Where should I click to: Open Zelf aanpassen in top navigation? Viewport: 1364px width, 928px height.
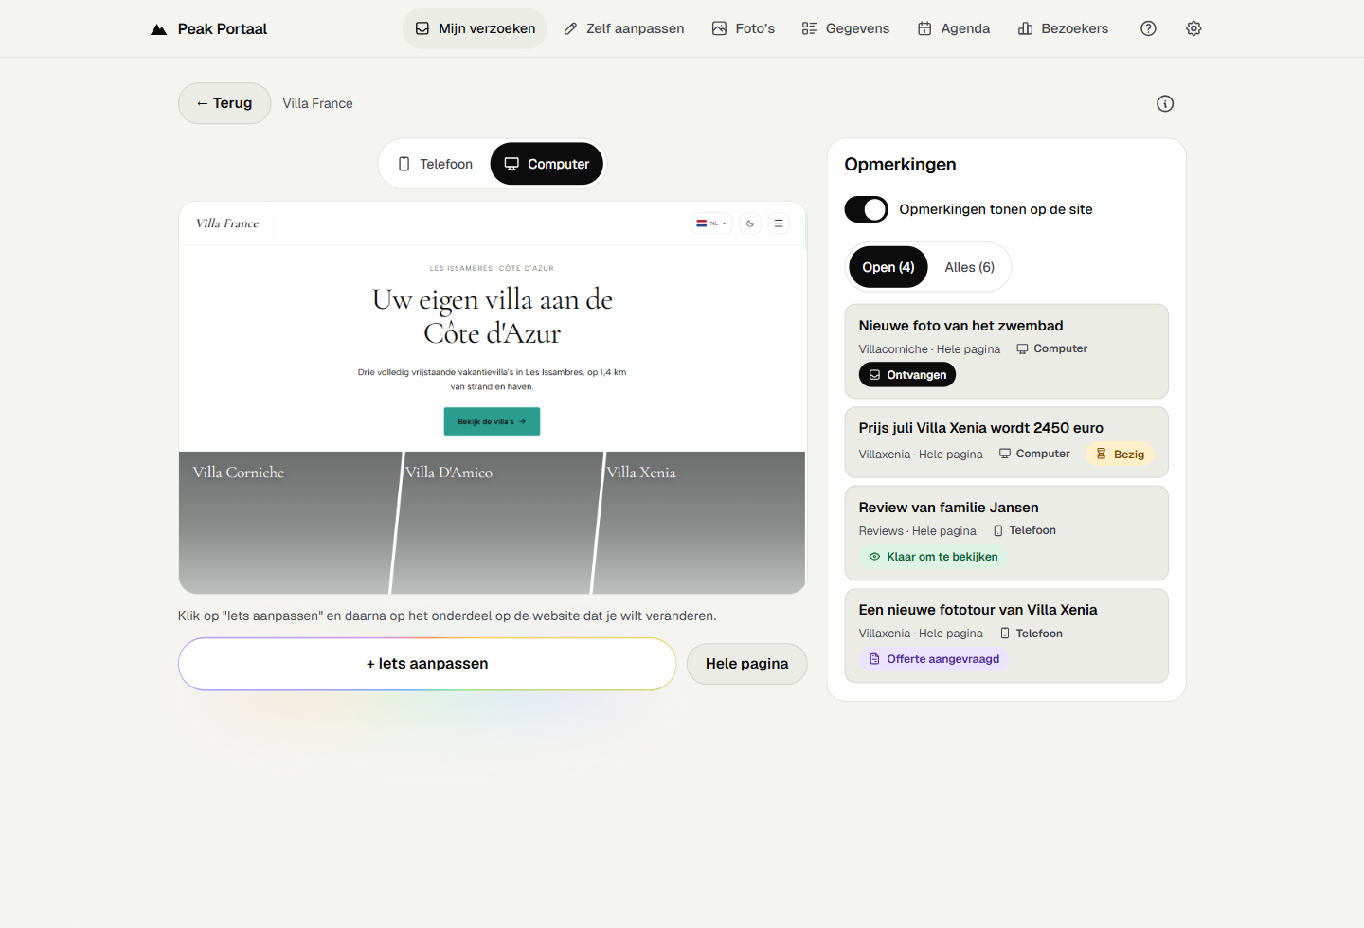point(623,28)
